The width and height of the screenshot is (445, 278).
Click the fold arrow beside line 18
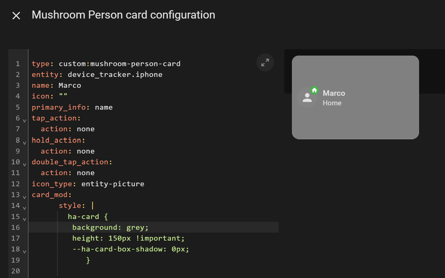[x=24, y=252]
